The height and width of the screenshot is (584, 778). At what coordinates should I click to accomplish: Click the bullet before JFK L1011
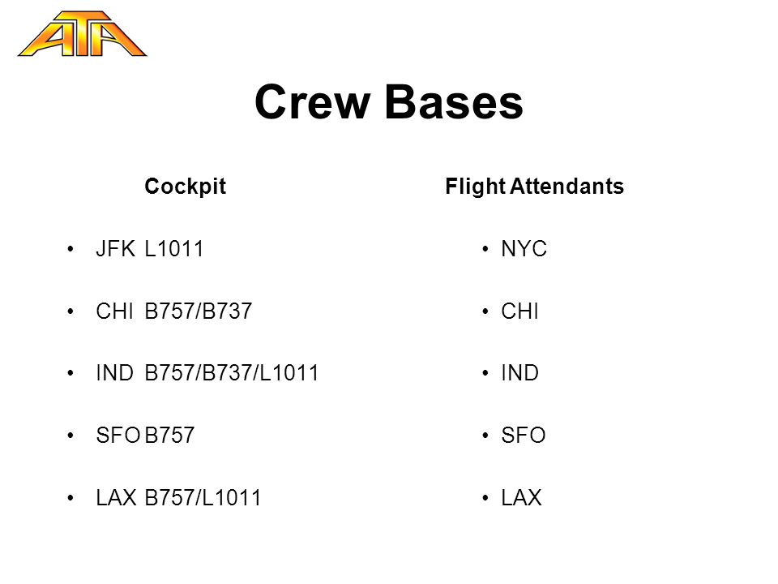point(71,249)
